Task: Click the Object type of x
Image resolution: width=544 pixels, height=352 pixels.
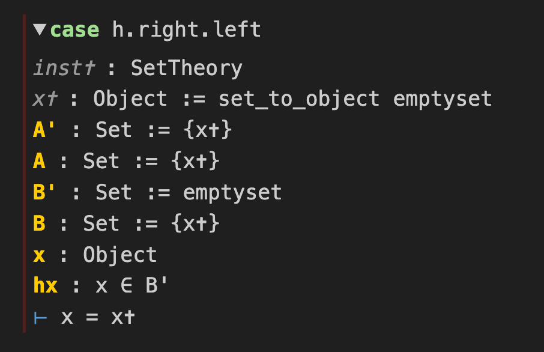Action: pos(119,255)
